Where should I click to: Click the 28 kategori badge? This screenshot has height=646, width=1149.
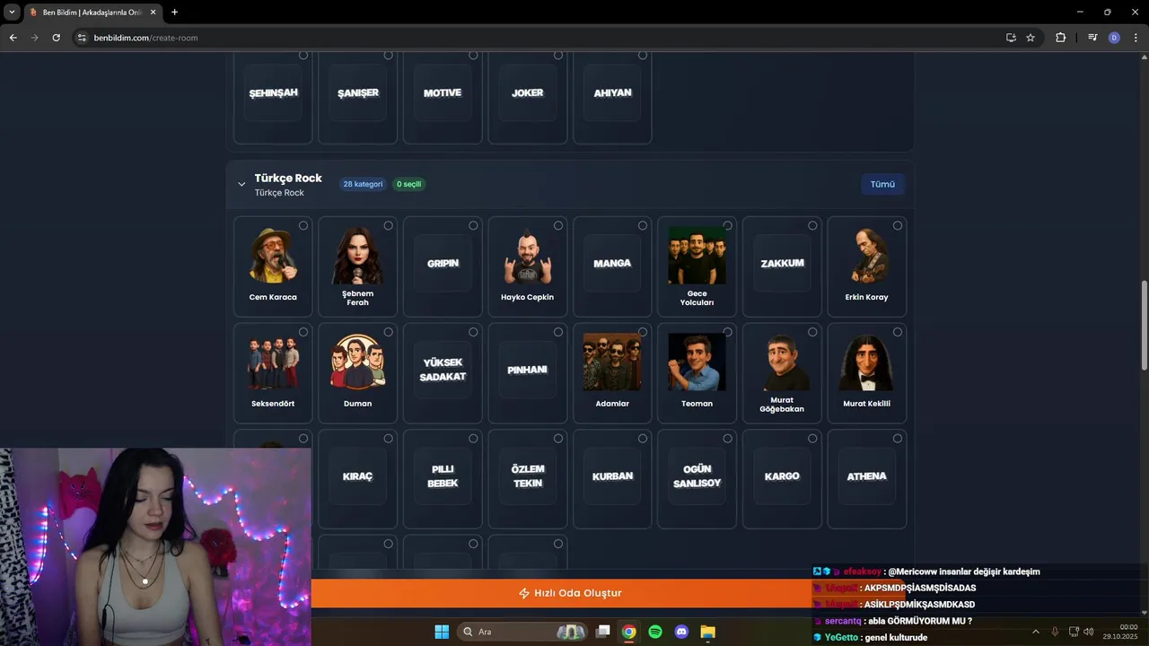[x=363, y=184]
